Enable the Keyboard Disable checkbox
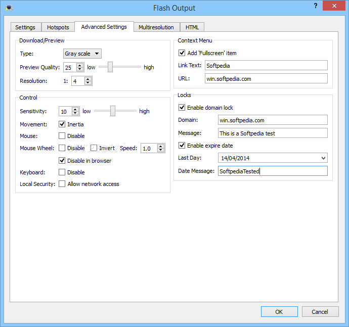 (x=62, y=172)
